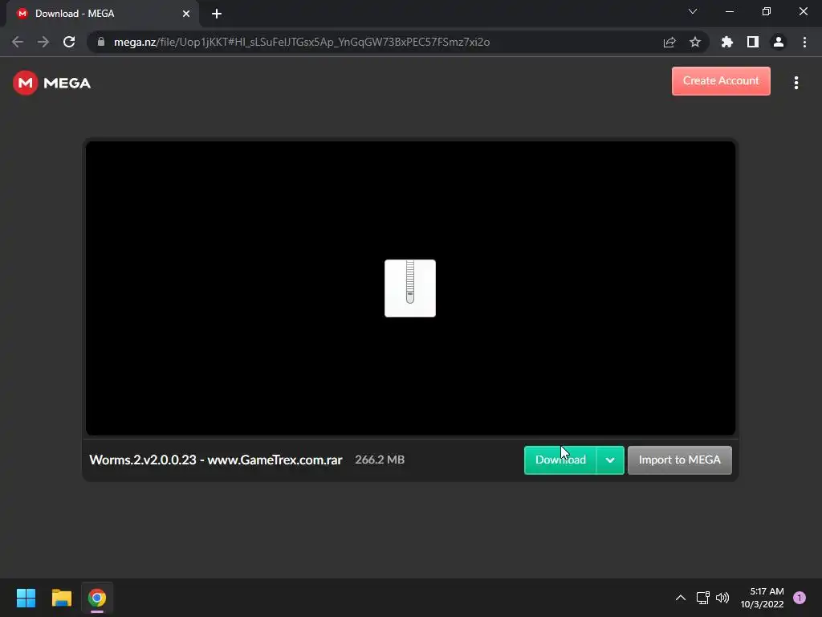The width and height of the screenshot is (822, 617).
Task: Open a new browser tab
Action: (217, 14)
